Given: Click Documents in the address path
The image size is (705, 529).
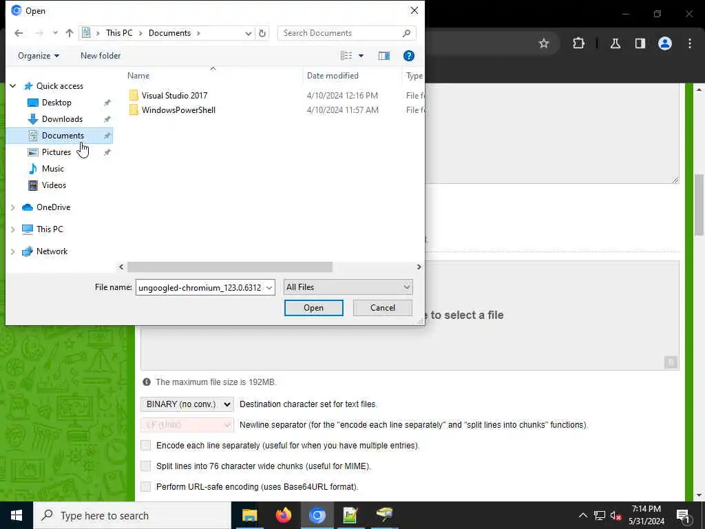Looking at the screenshot, I should click(x=169, y=33).
